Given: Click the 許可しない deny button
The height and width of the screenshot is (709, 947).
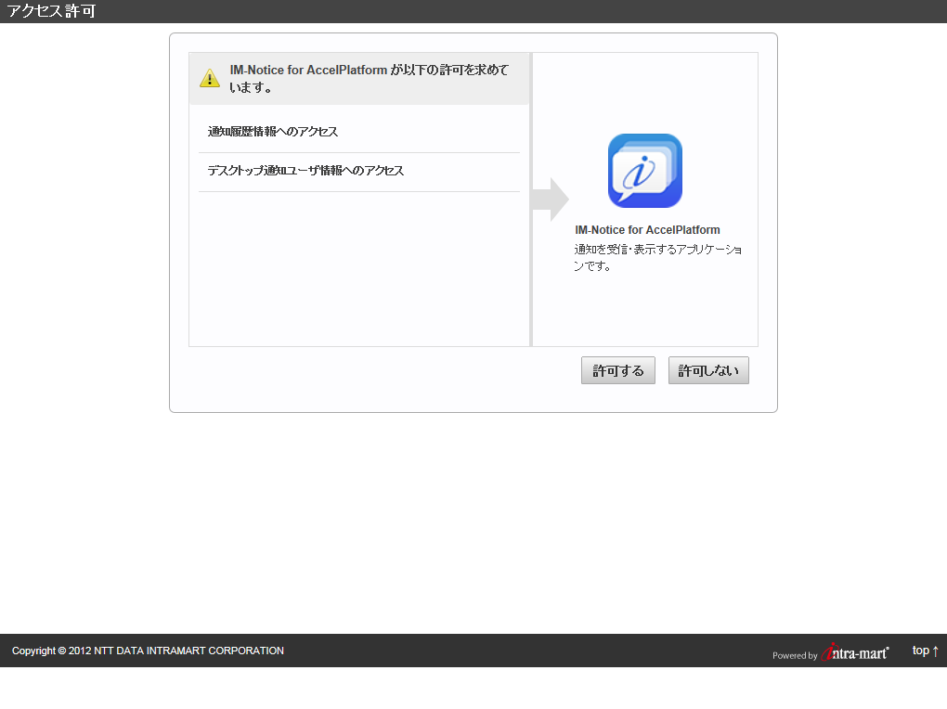Looking at the screenshot, I should coord(708,370).
